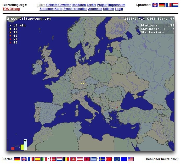This screenshot has width=181, height=165.
Task: Open the Belgium map via Belgian flag
Action: coord(66,159)
